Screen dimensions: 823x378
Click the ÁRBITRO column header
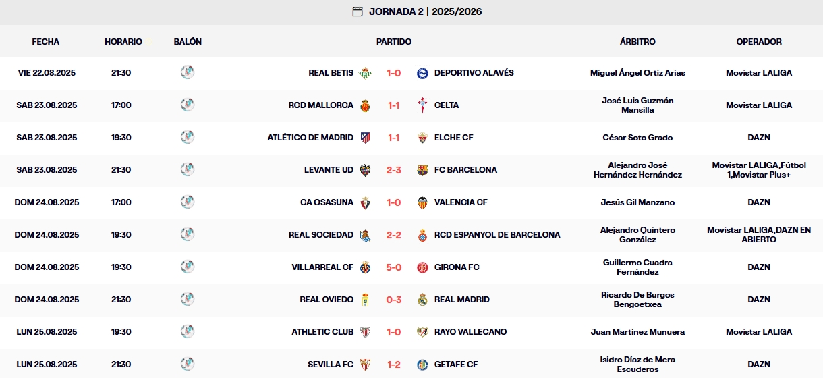click(637, 42)
